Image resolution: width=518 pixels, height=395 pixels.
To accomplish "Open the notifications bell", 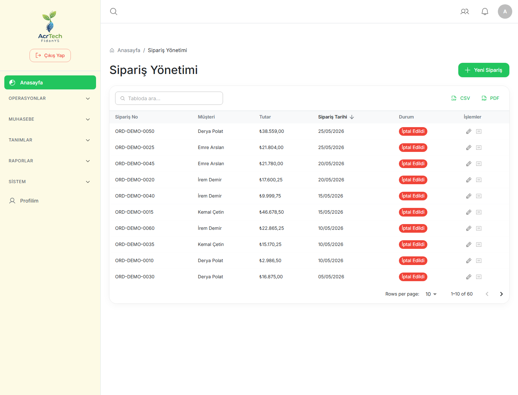I will pos(485,11).
